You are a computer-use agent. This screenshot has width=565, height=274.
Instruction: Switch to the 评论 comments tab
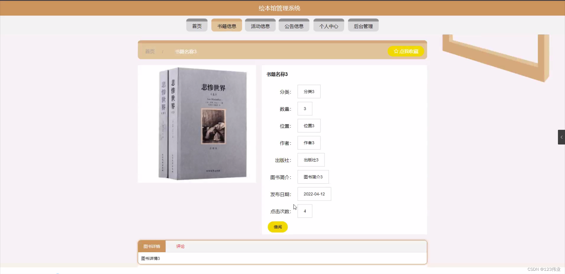point(180,246)
